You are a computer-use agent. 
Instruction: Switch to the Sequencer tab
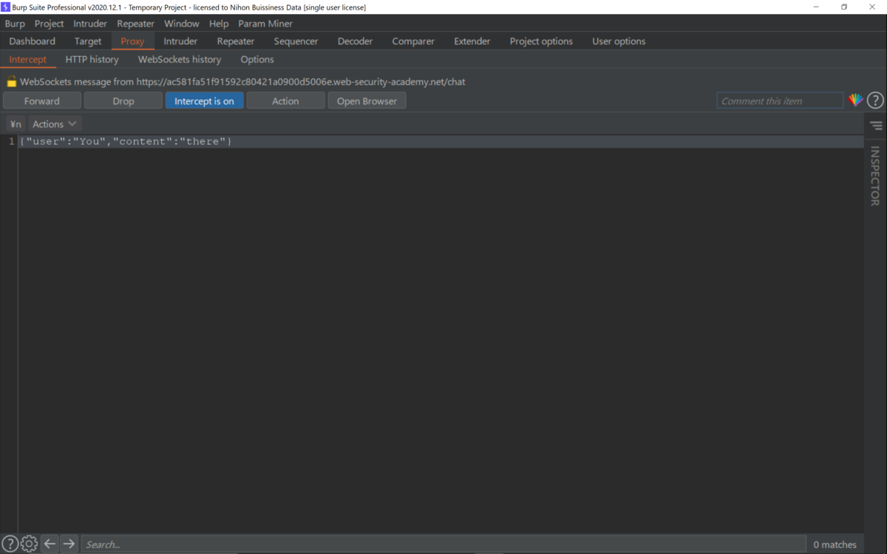point(296,41)
